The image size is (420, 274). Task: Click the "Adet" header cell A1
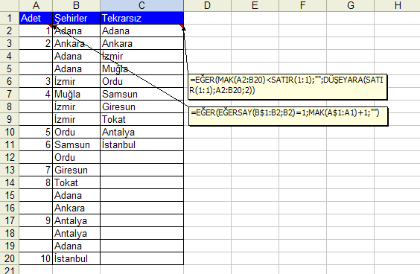tap(36, 18)
